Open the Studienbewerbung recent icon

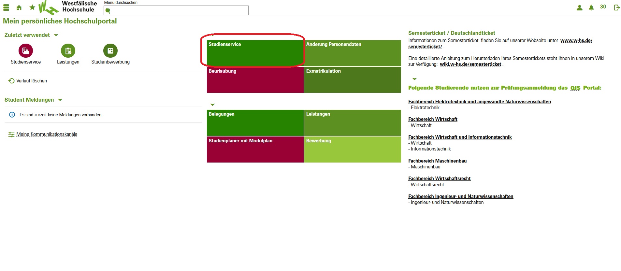[110, 51]
